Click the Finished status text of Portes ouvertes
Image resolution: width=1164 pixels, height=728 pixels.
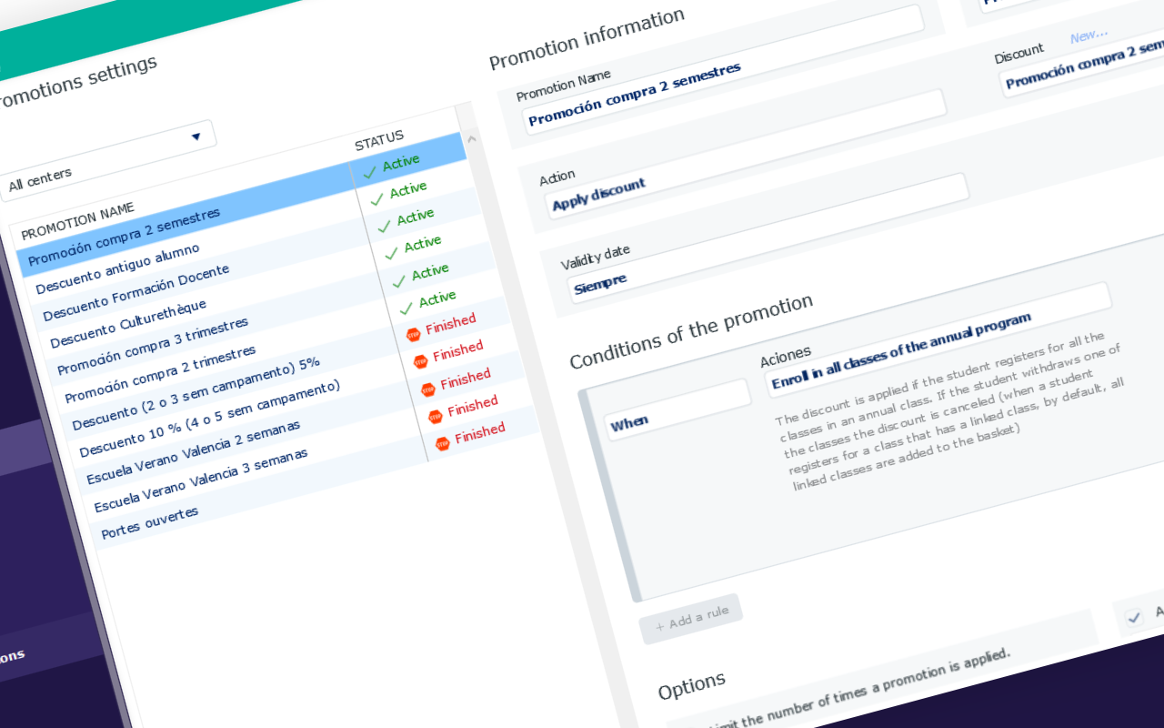pos(480,434)
